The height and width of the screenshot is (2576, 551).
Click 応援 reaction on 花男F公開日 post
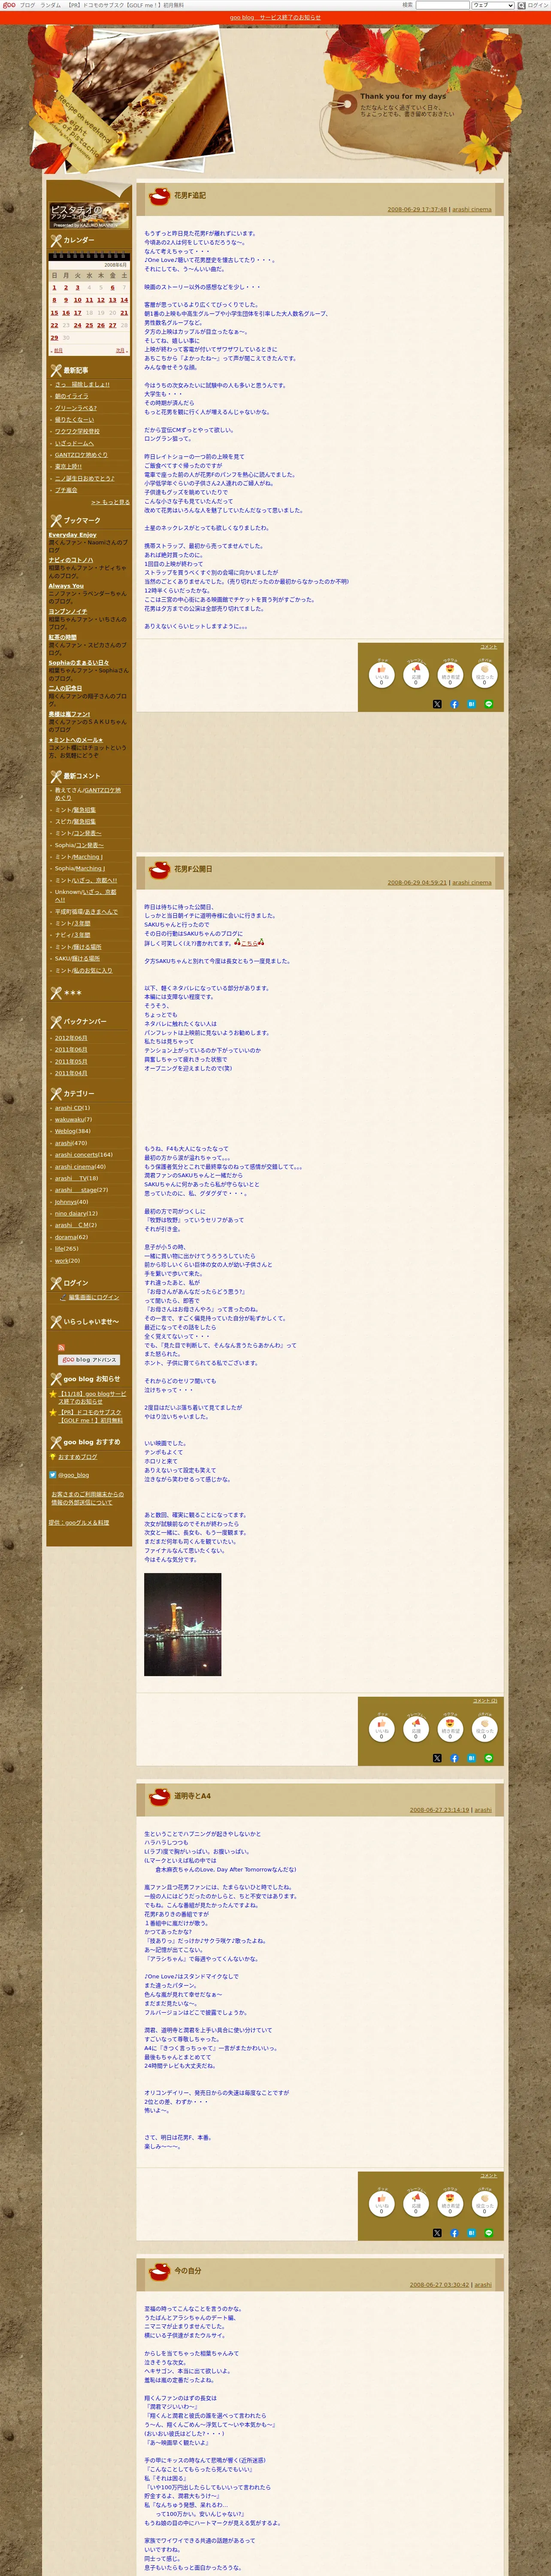click(x=416, y=1729)
